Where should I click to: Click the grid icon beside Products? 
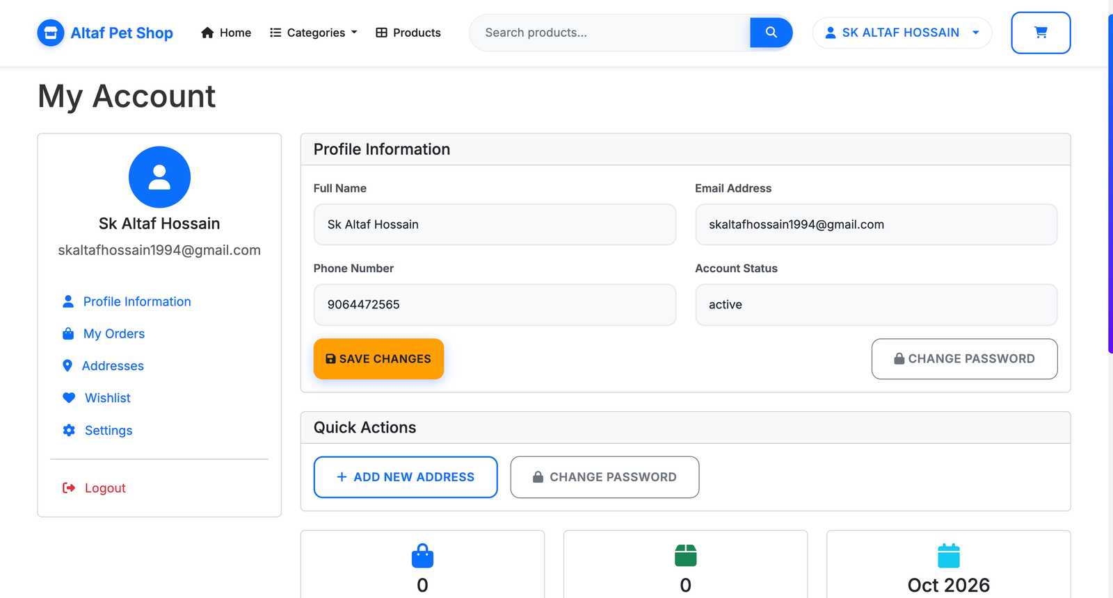pyautogui.click(x=381, y=33)
